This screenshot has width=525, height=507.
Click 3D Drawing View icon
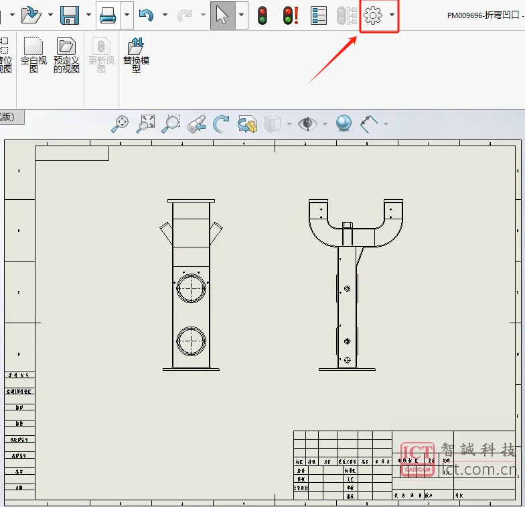click(x=248, y=125)
